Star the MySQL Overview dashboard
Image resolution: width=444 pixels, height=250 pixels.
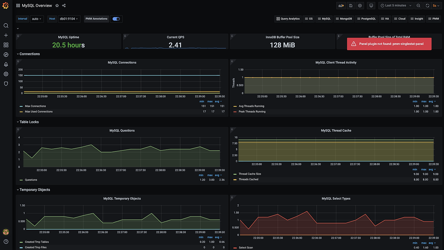pos(57,6)
